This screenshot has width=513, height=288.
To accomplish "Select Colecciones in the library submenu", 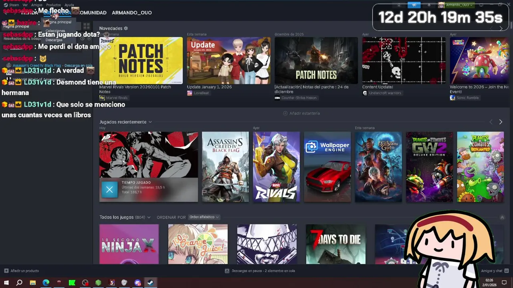I will [55, 31].
